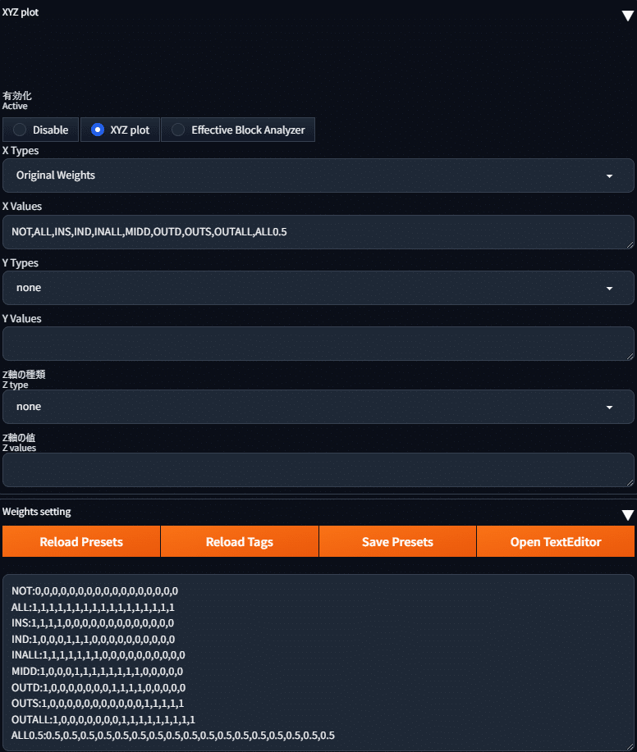The height and width of the screenshot is (752, 637).
Task: Select the Disable radio option
Action: 41,130
